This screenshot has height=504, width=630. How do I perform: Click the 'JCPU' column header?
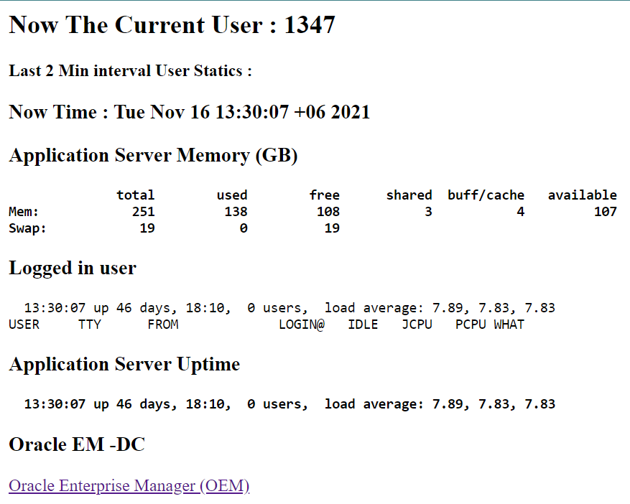[x=417, y=325]
